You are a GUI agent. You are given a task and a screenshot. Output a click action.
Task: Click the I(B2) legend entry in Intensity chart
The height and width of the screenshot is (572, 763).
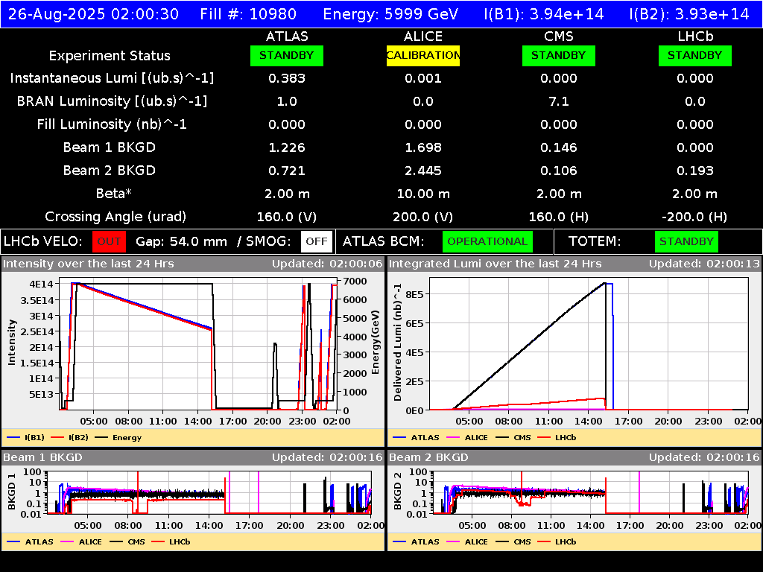(x=69, y=437)
